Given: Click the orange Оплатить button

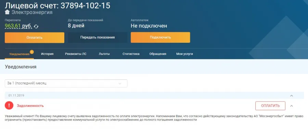Looking at the screenshot, I should [x=35, y=38].
